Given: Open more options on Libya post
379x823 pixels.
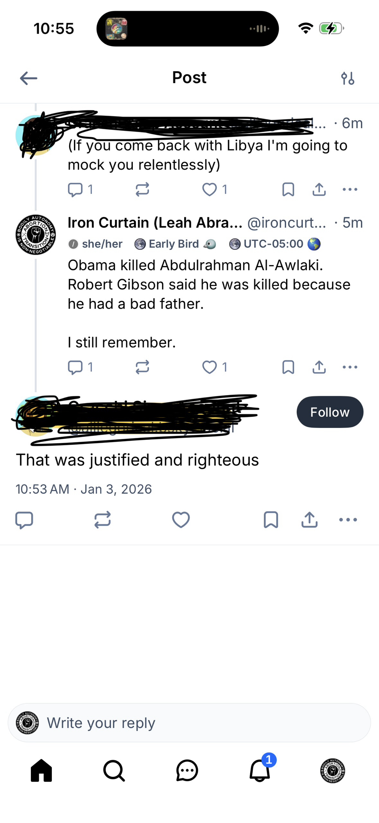Looking at the screenshot, I should coord(350,190).
